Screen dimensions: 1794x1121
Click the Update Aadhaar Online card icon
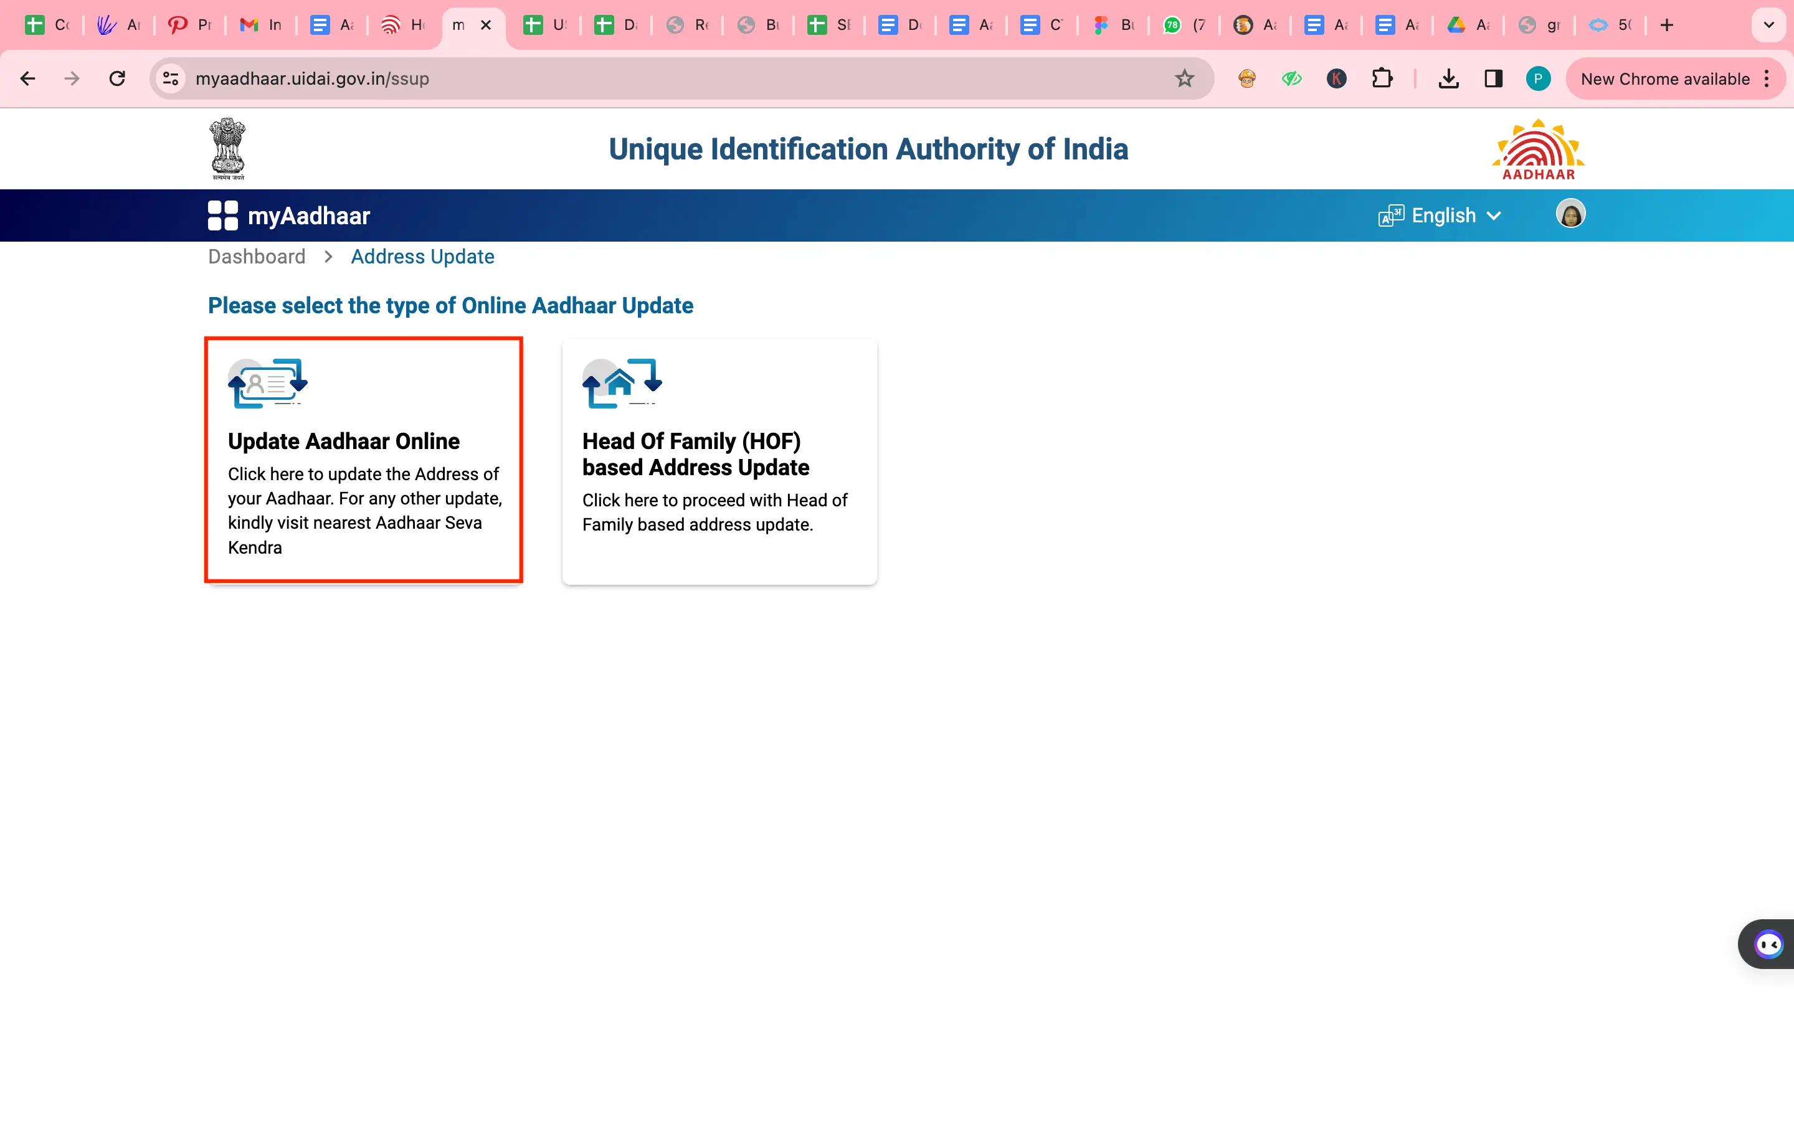pyautogui.click(x=266, y=381)
